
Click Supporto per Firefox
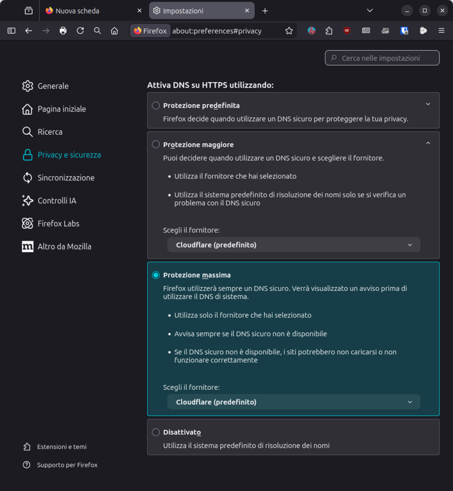[x=67, y=465]
